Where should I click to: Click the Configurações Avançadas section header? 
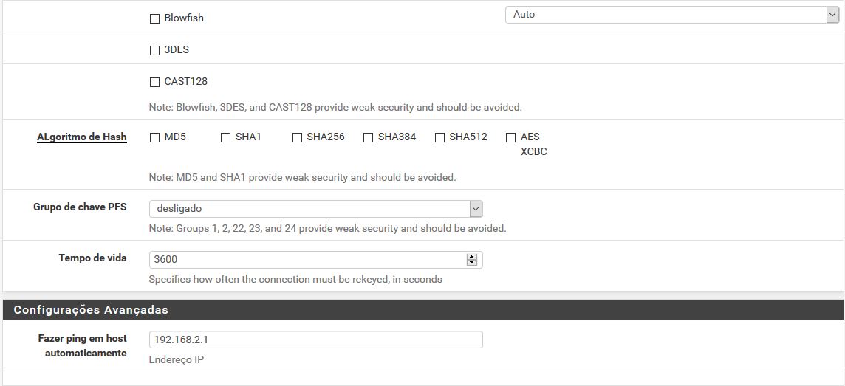[91, 310]
